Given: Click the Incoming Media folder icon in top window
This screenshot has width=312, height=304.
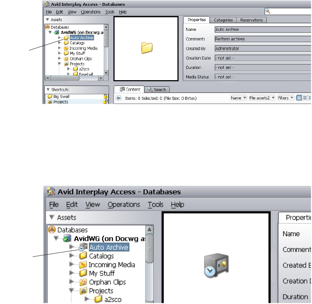Looking at the screenshot, I should 66,48.
